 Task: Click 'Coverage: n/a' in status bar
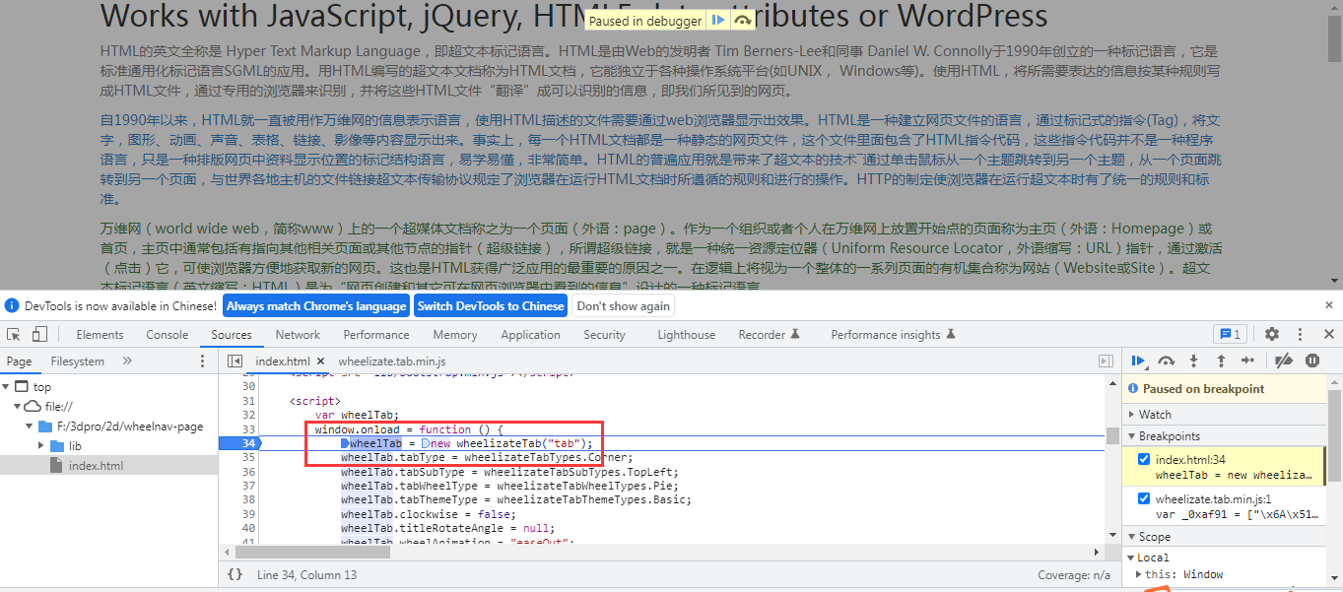click(1074, 575)
